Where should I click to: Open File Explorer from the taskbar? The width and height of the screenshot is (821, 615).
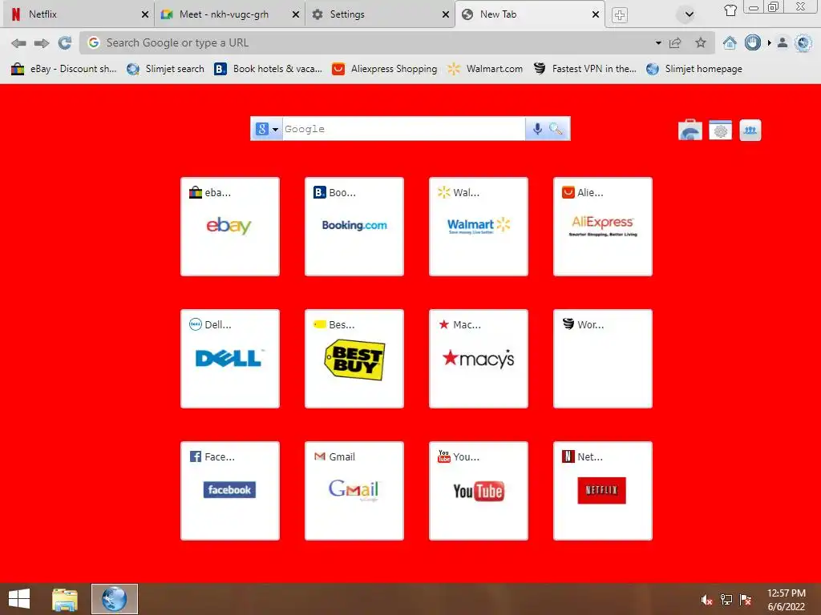(x=65, y=599)
